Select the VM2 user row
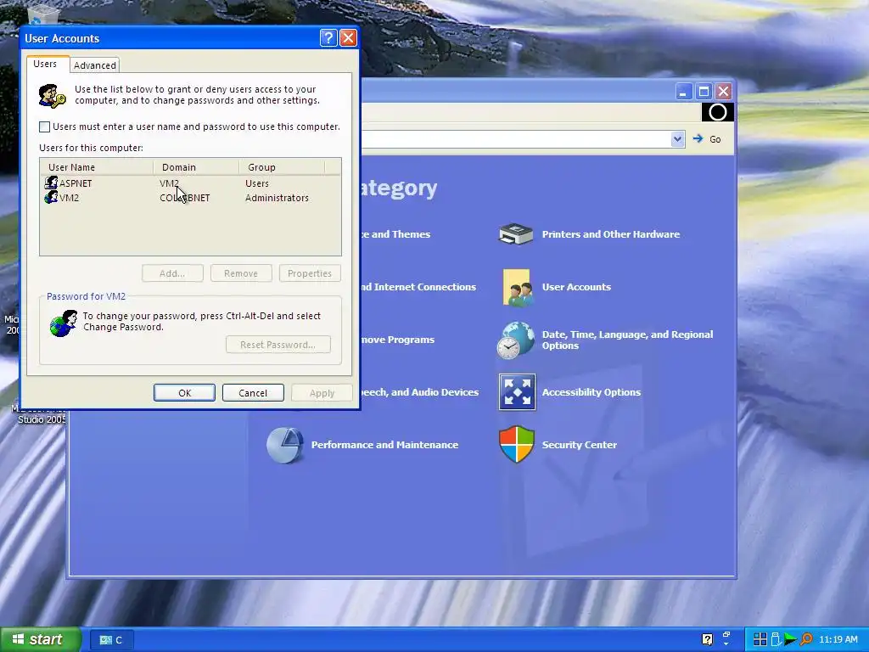Viewport: 869px width, 652px height. [190, 198]
